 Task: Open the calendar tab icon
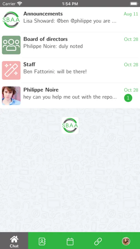pos(70,242)
